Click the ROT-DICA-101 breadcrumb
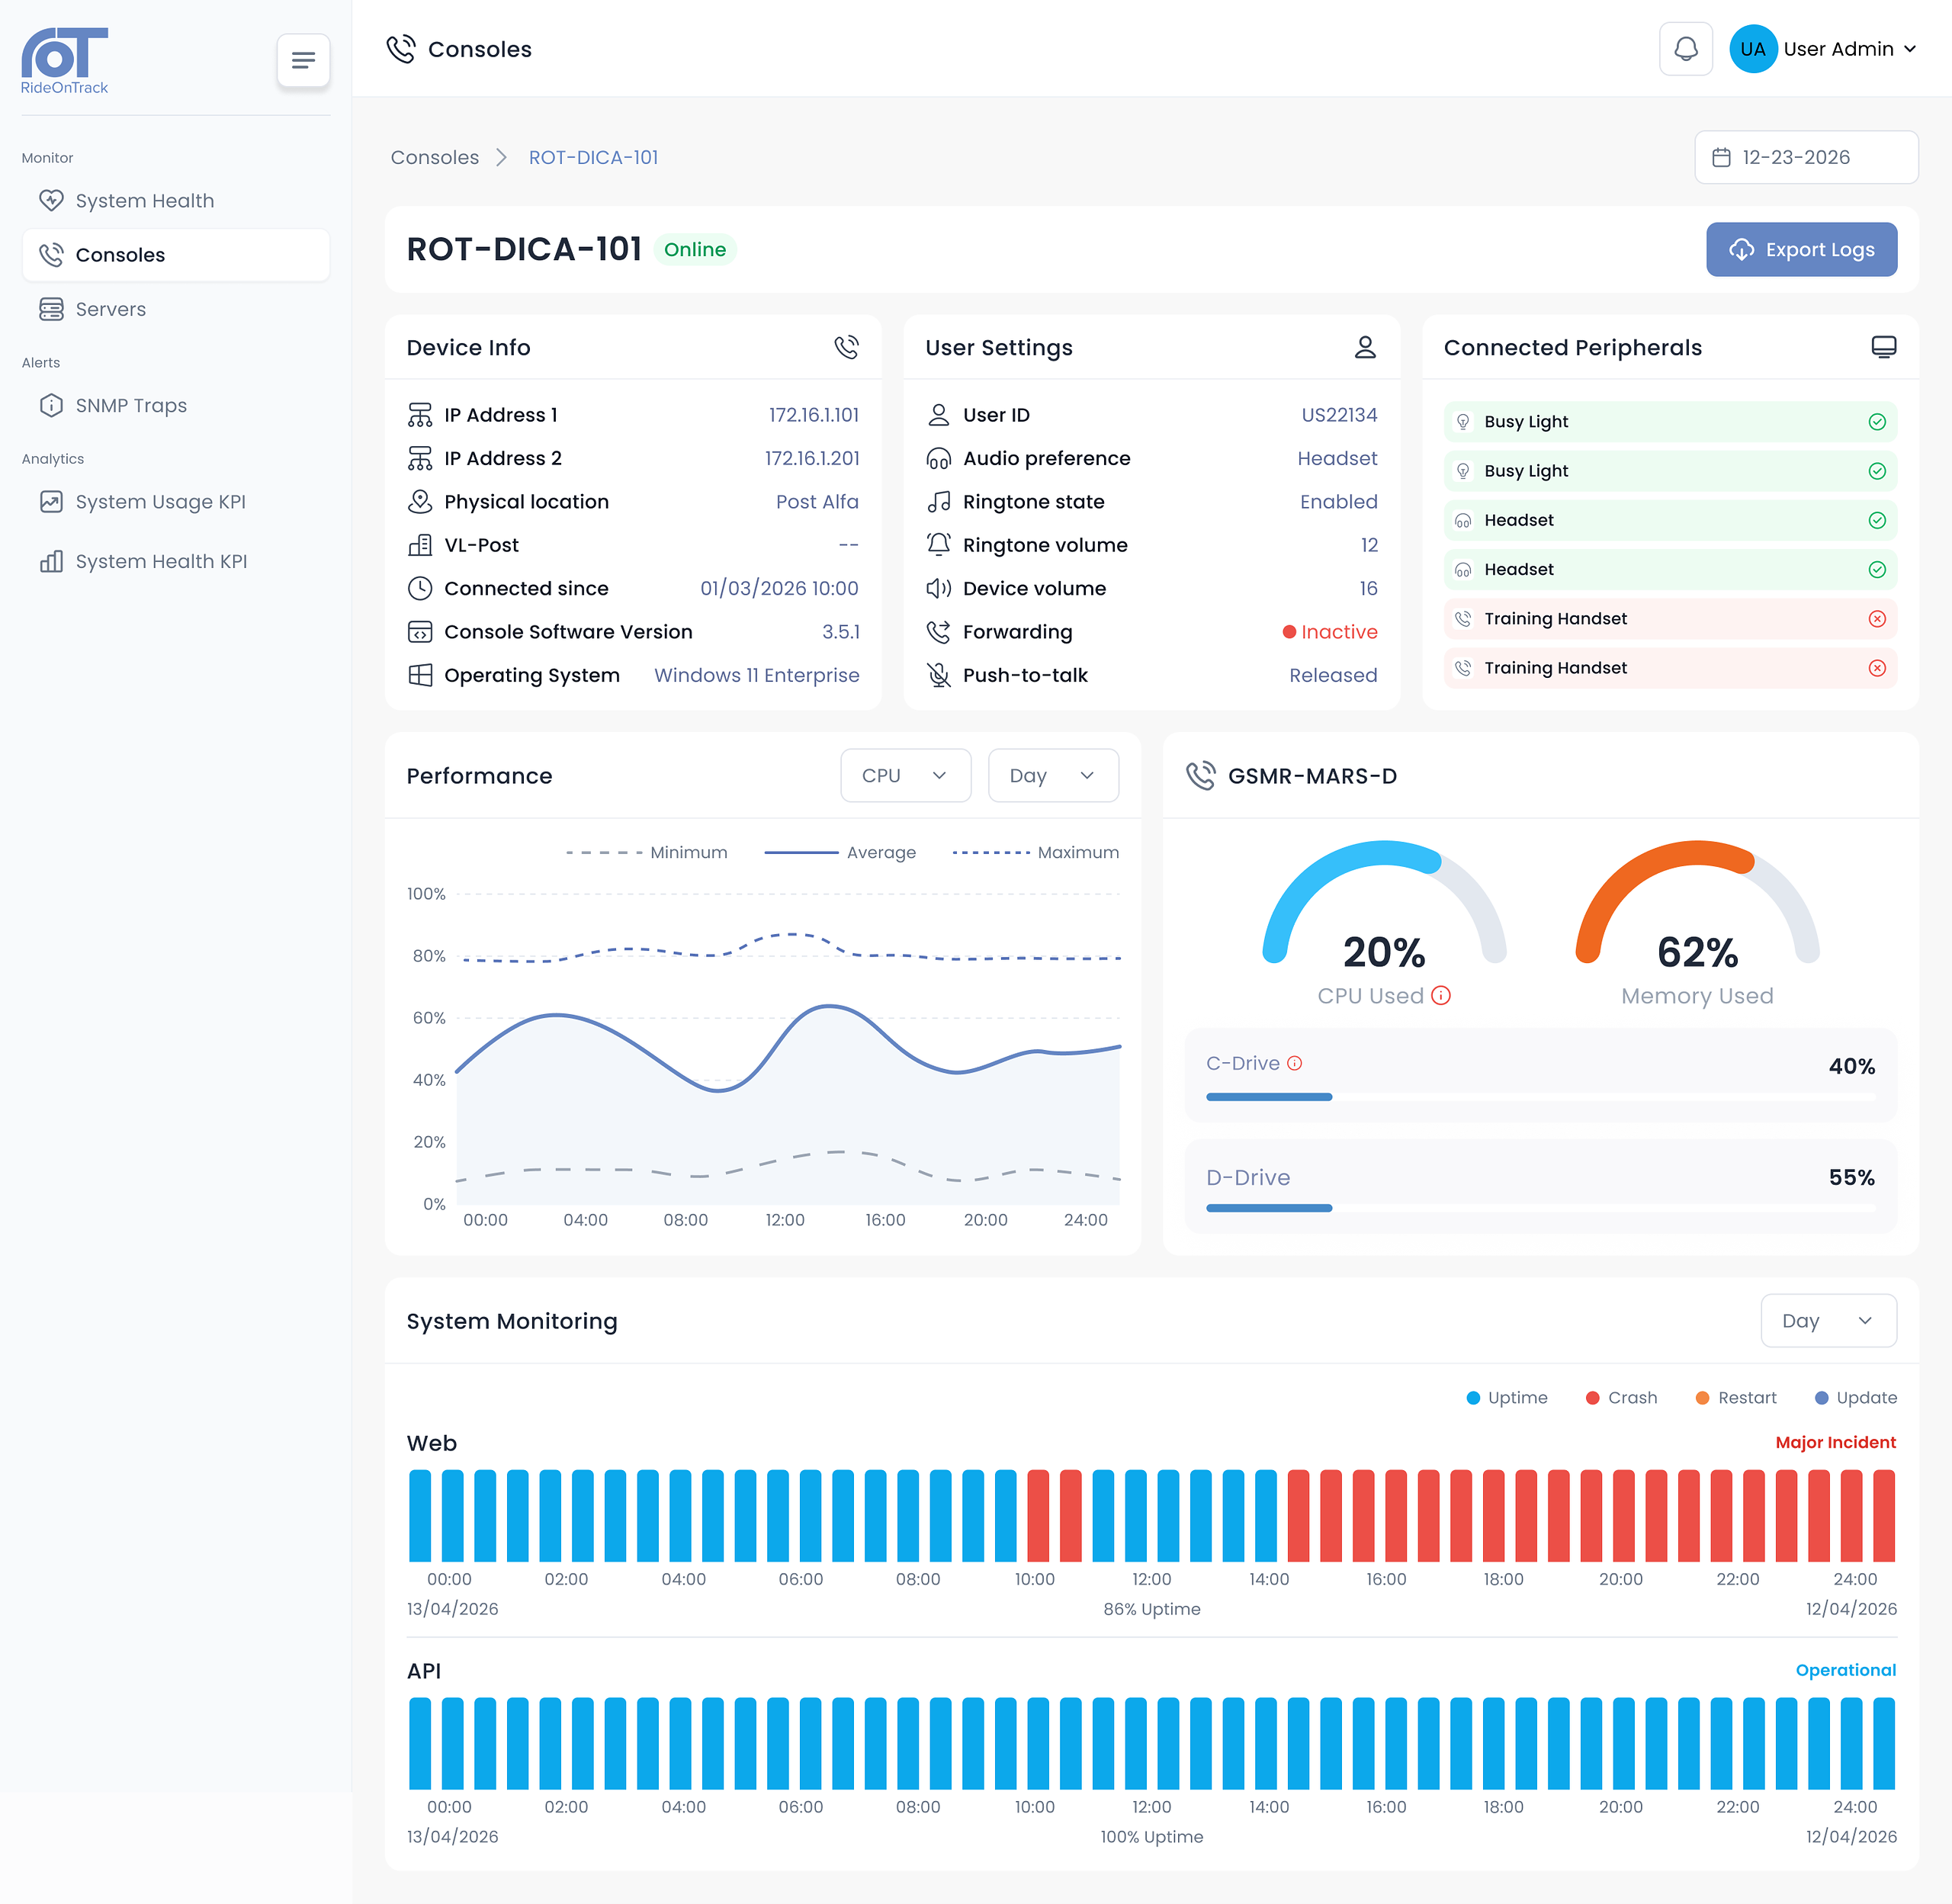Image resolution: width=1952 pixels, height=1904 pixels. click(593, 157)
